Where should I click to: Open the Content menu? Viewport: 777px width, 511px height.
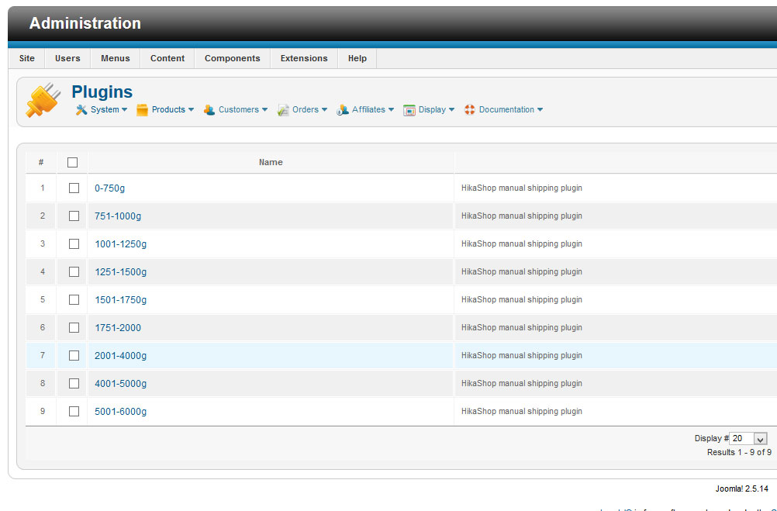[167, 58]
